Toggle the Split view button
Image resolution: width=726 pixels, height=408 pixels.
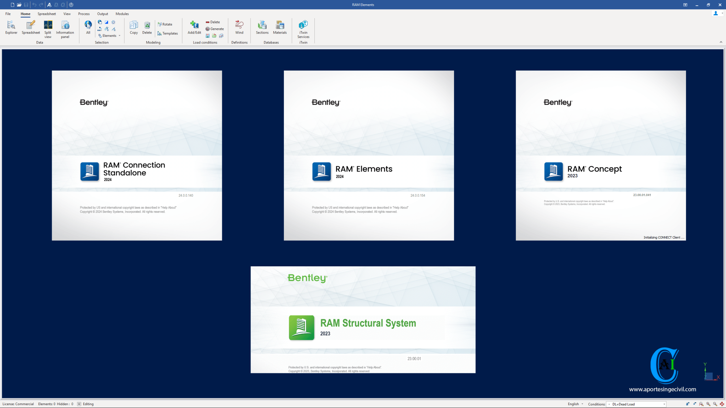click(48, 29)
